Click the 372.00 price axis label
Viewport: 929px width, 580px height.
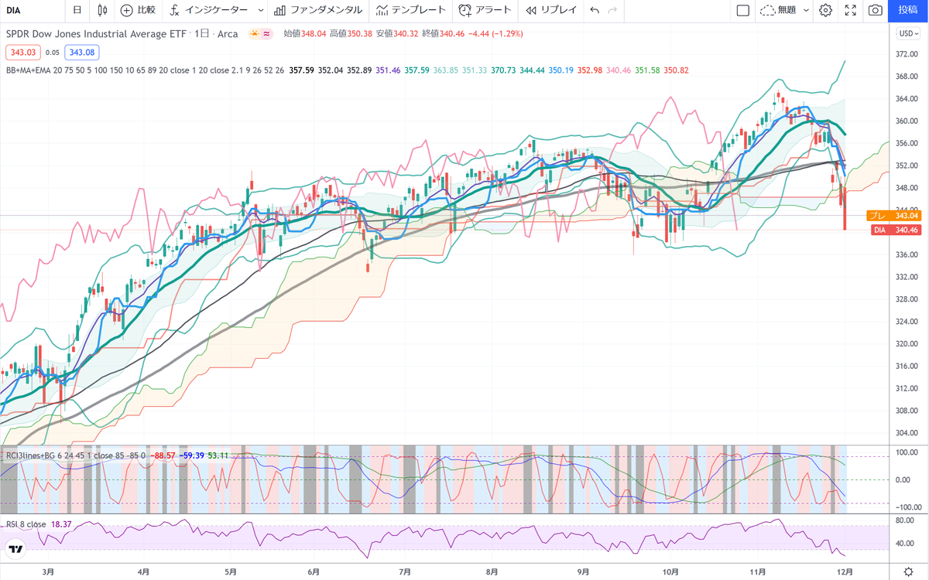click(x=907, y=54)
